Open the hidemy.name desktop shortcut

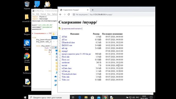47,5
